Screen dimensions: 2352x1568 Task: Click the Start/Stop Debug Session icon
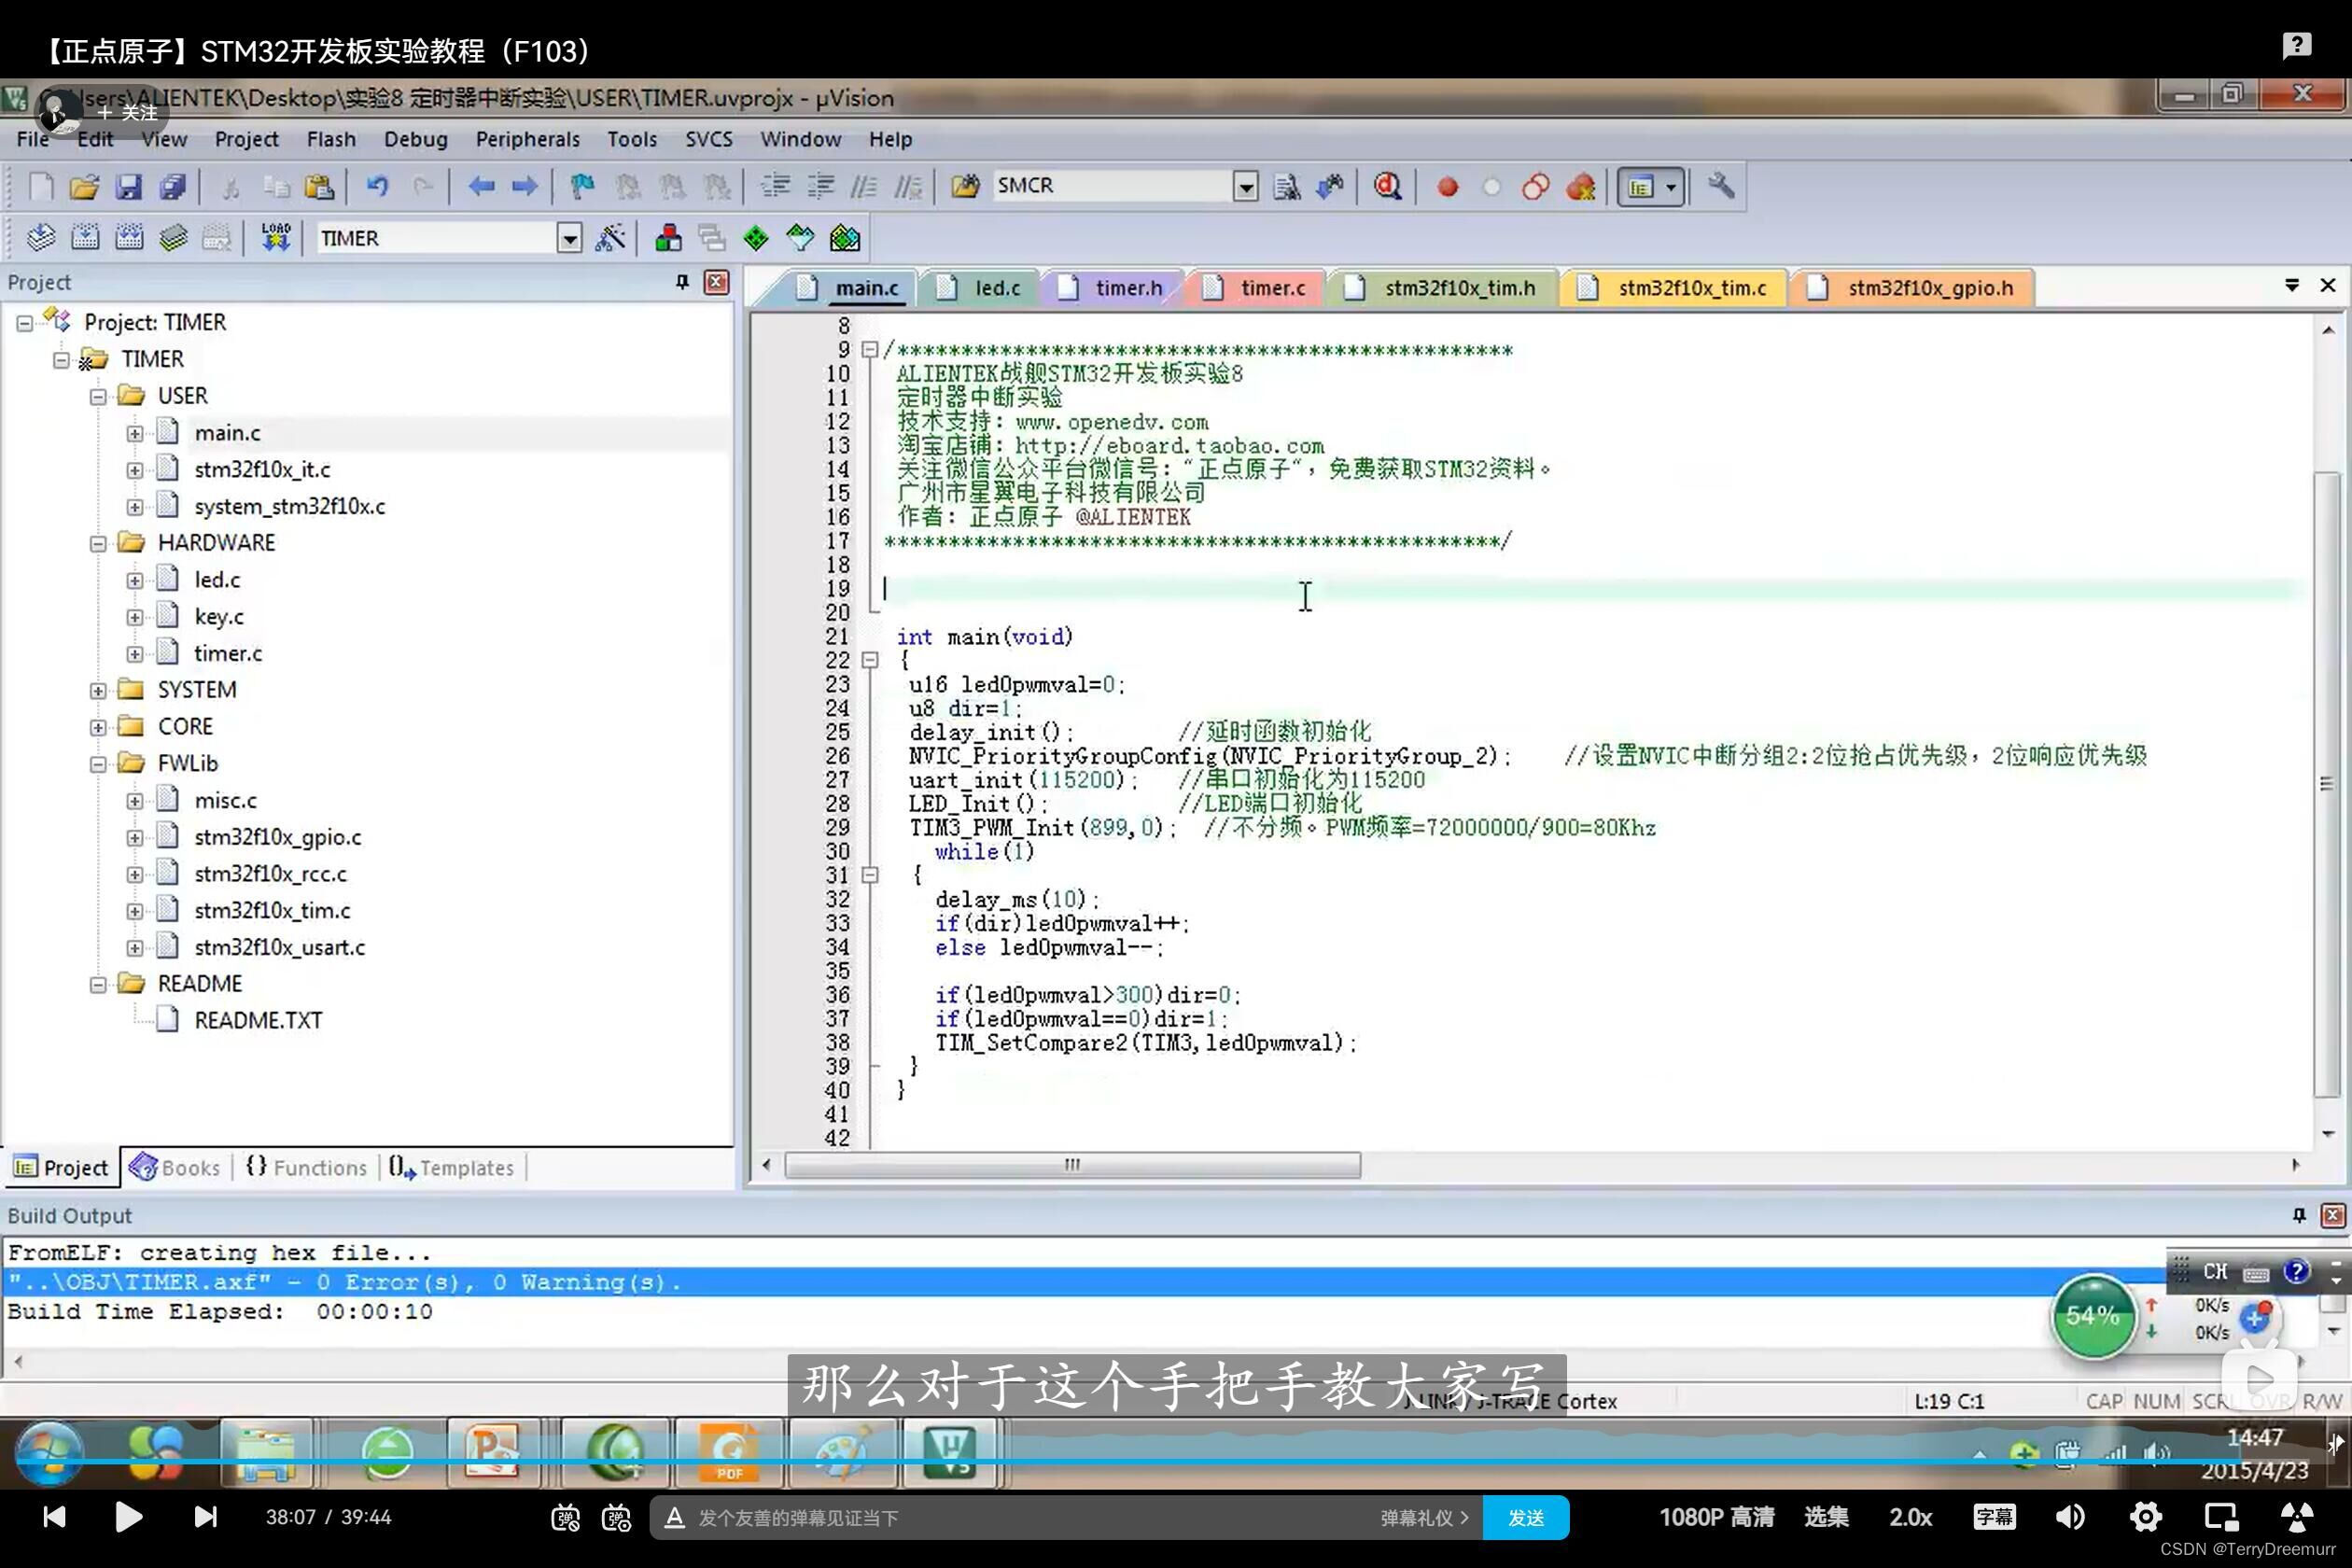1388,187
